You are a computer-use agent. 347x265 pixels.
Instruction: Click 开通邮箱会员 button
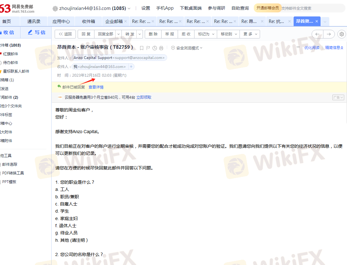[x=267, y=8]
